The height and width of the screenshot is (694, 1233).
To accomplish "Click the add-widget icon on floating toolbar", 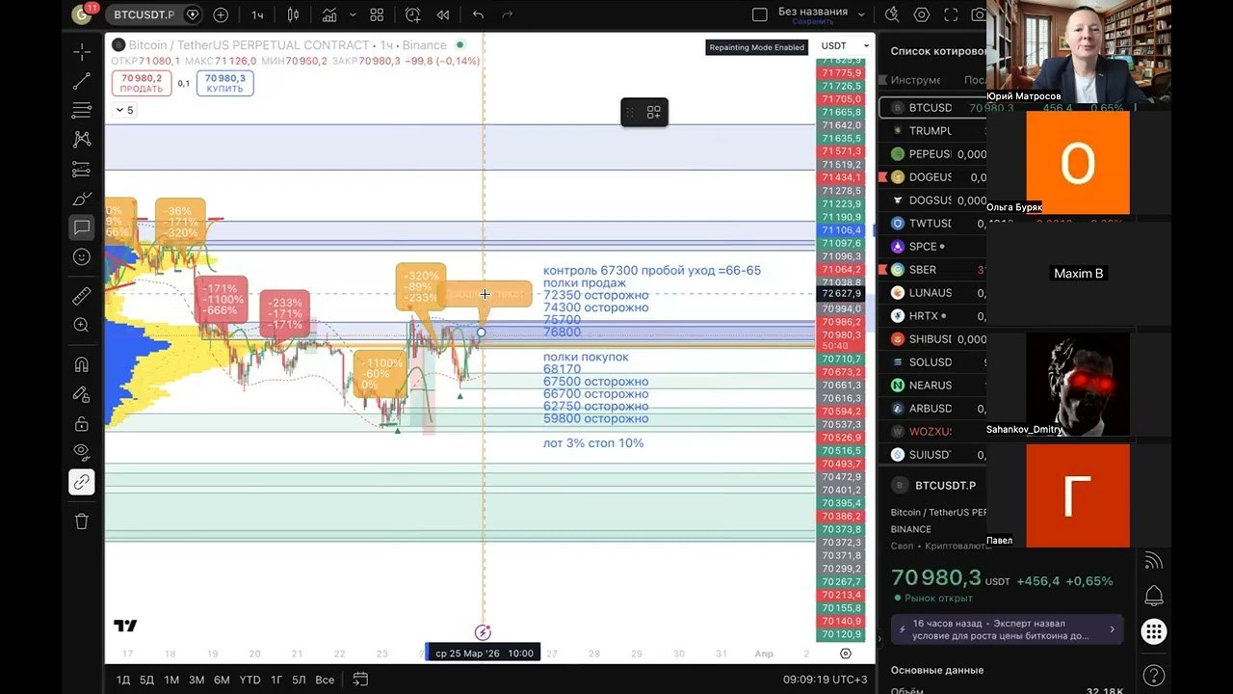I will point(654,113).
